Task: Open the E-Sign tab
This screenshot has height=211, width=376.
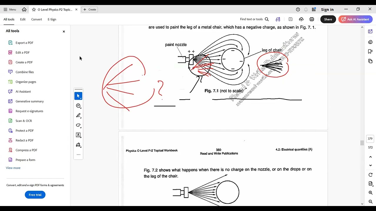Action: (52, 19)
